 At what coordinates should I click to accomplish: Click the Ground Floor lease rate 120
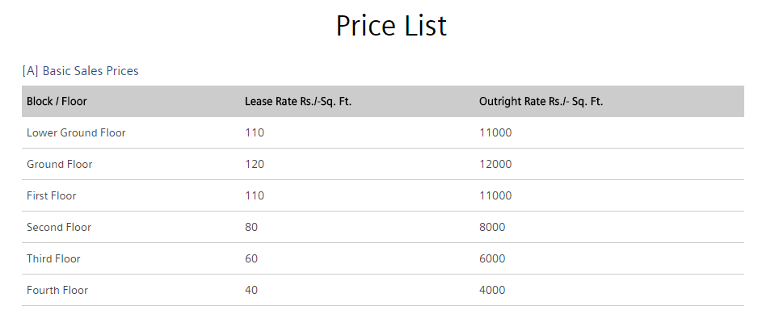(255, 164)
